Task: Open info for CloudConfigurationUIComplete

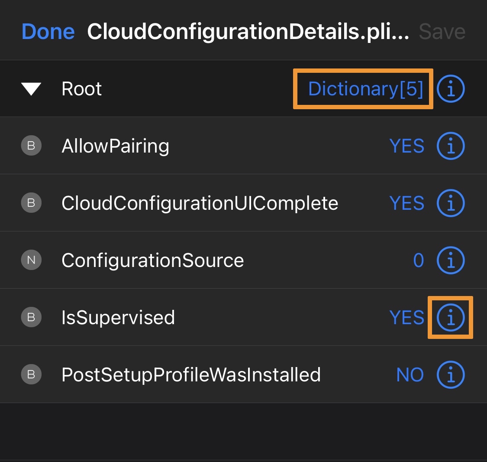Action: point(451,203)
